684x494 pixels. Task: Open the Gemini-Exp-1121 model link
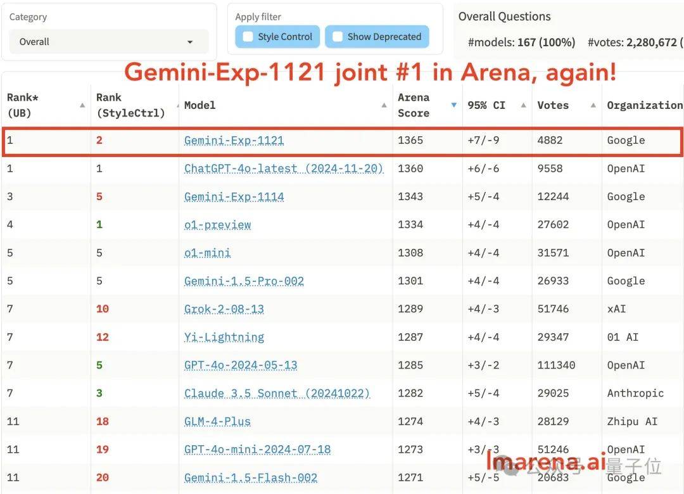(234, 140)
